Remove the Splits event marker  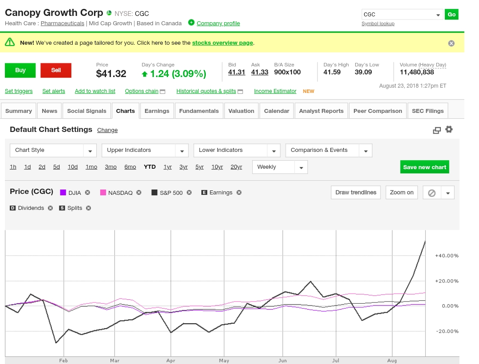[89, 208]
